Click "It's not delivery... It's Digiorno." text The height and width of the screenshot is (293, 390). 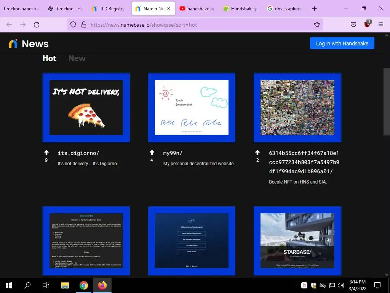coord(88,164)
